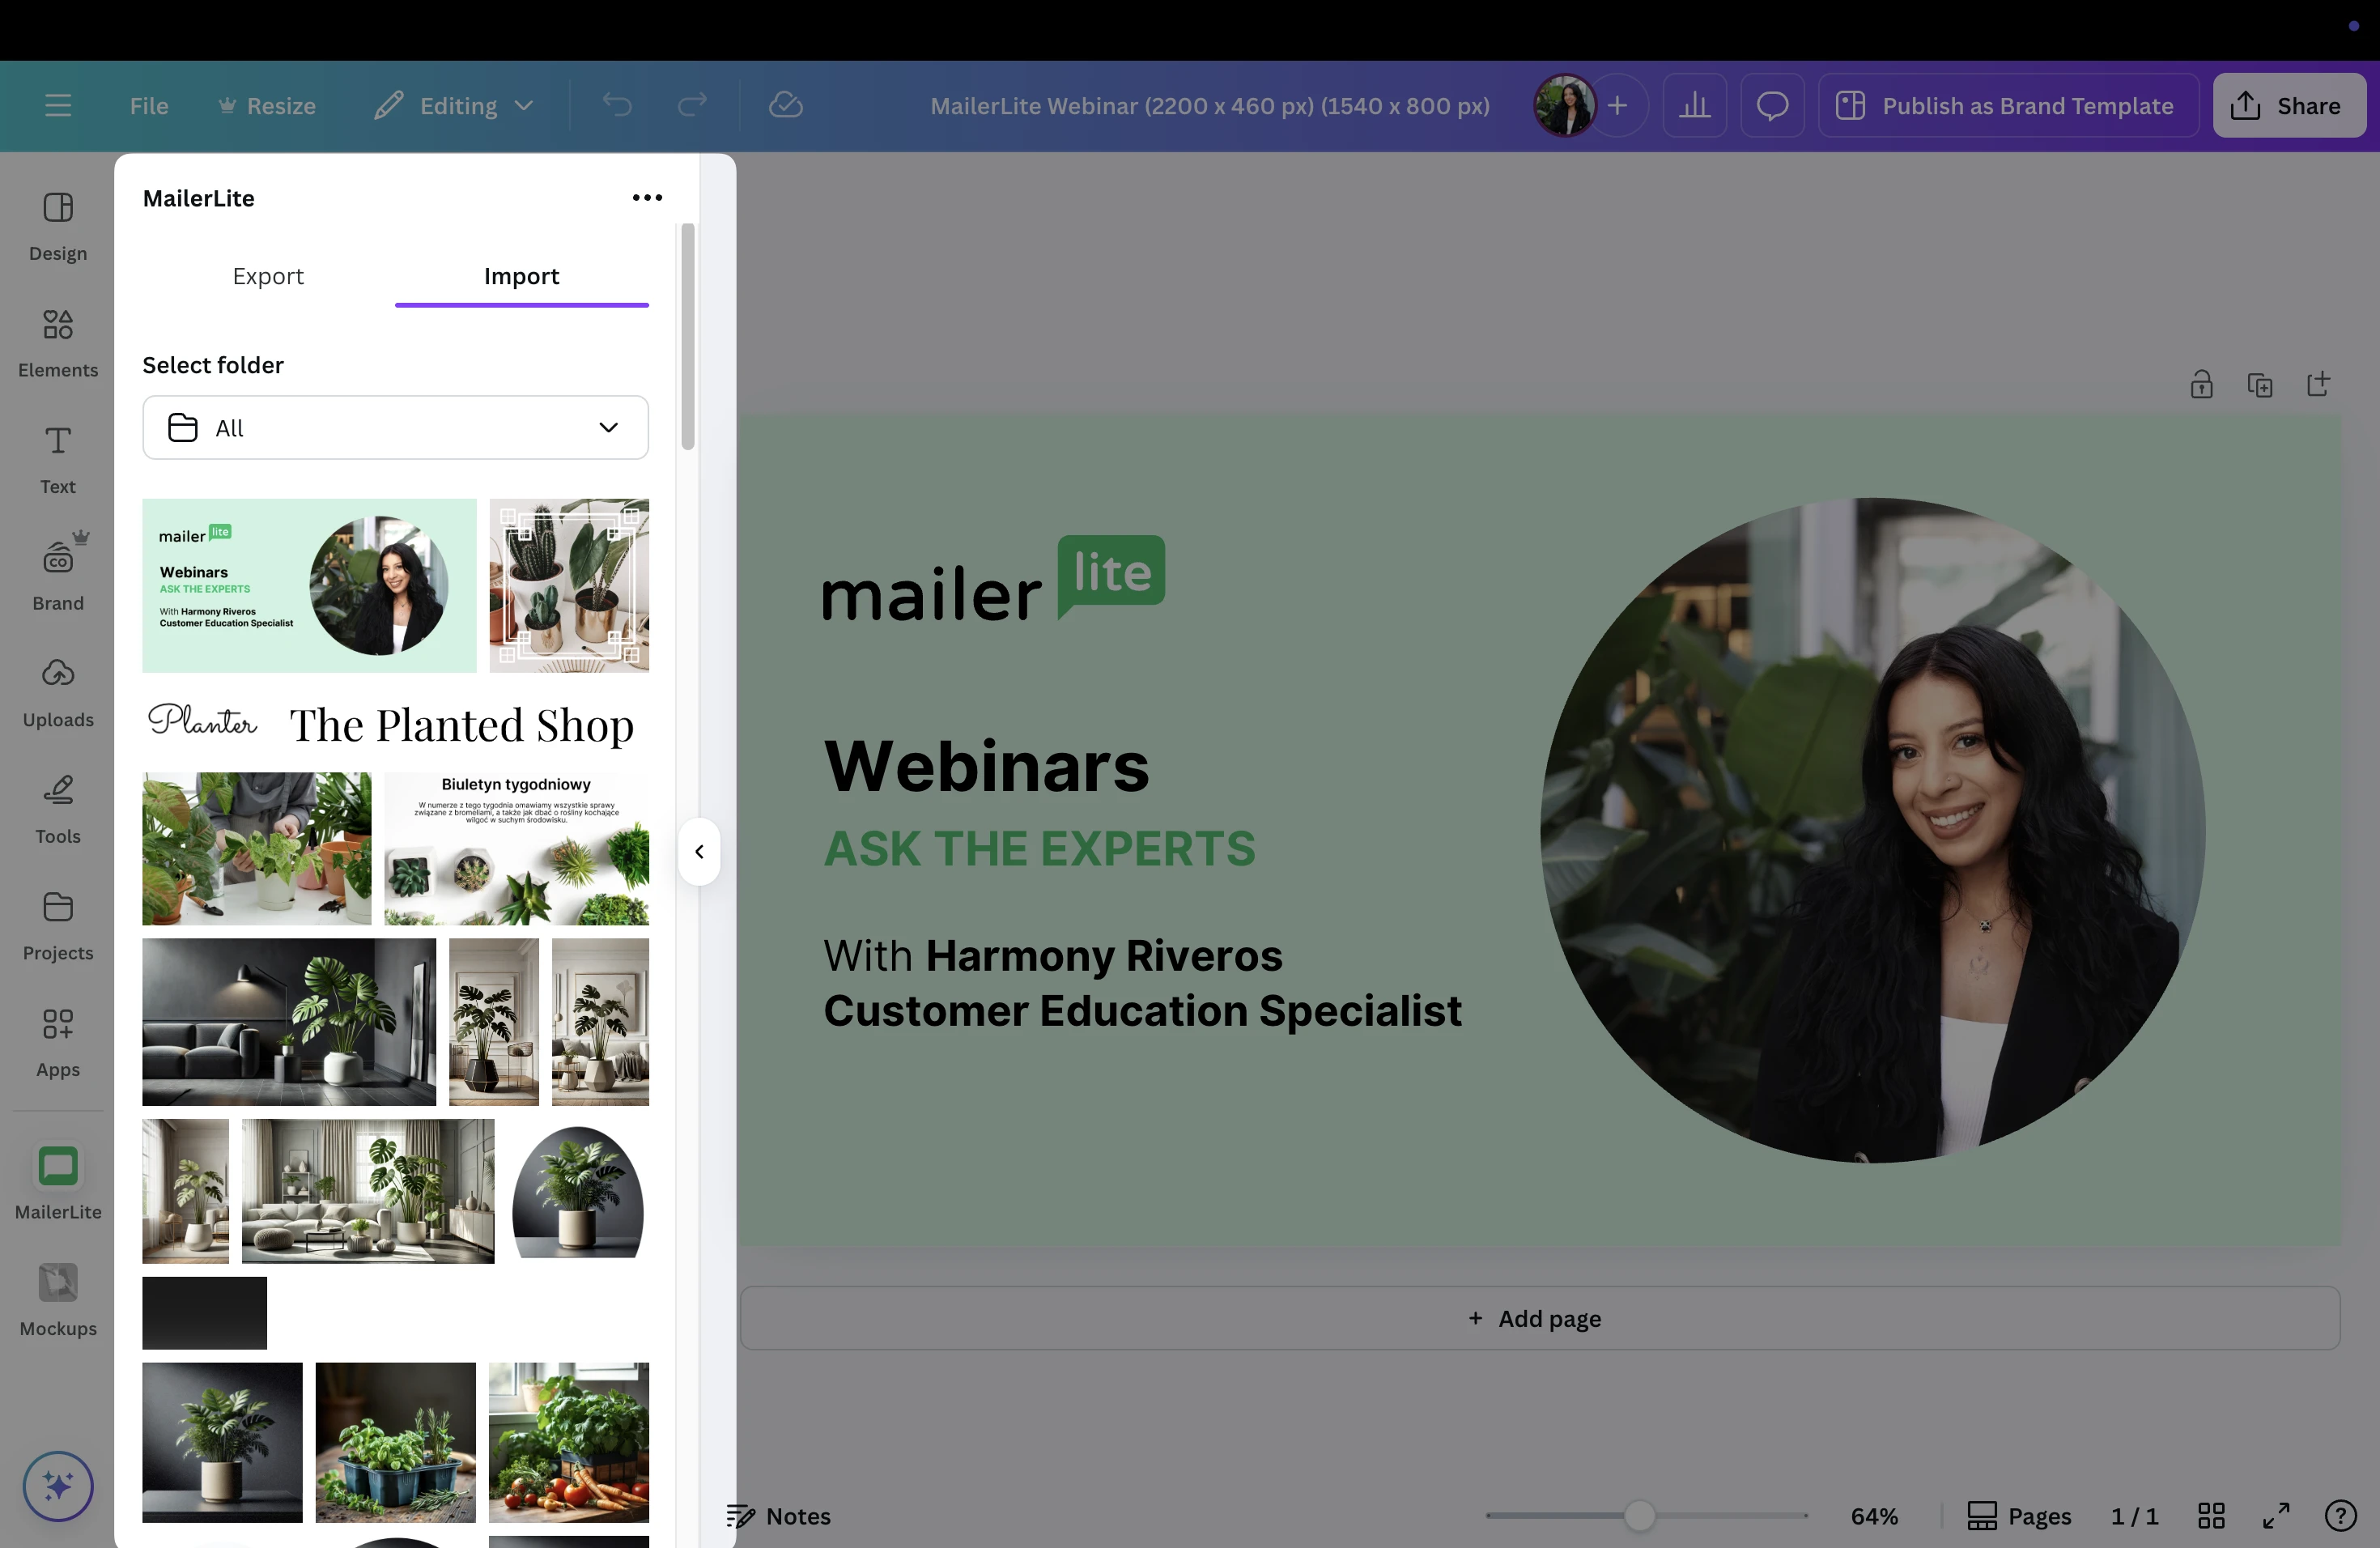
Task: Open the Tools sidebar panel
Action: coord(58,810)
